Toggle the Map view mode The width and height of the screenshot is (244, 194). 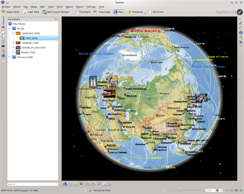(x=118, y=12)
